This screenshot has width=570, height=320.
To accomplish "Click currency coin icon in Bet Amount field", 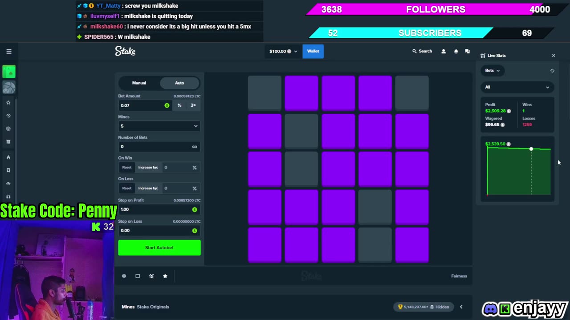I will click(x=167, y=105).
